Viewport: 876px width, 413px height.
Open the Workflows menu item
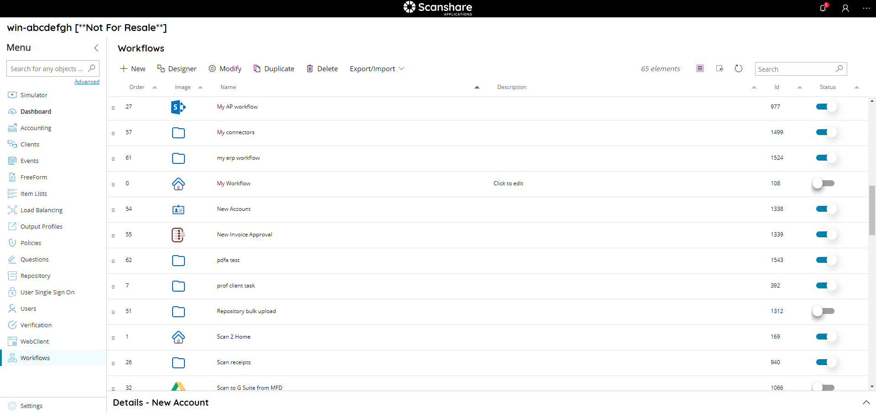[35, 358]
